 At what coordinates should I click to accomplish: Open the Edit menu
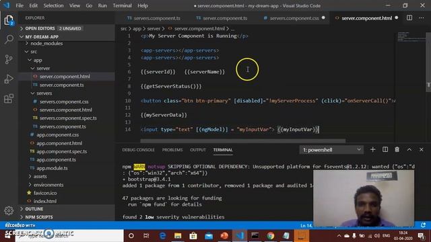[x=33, y=5]
